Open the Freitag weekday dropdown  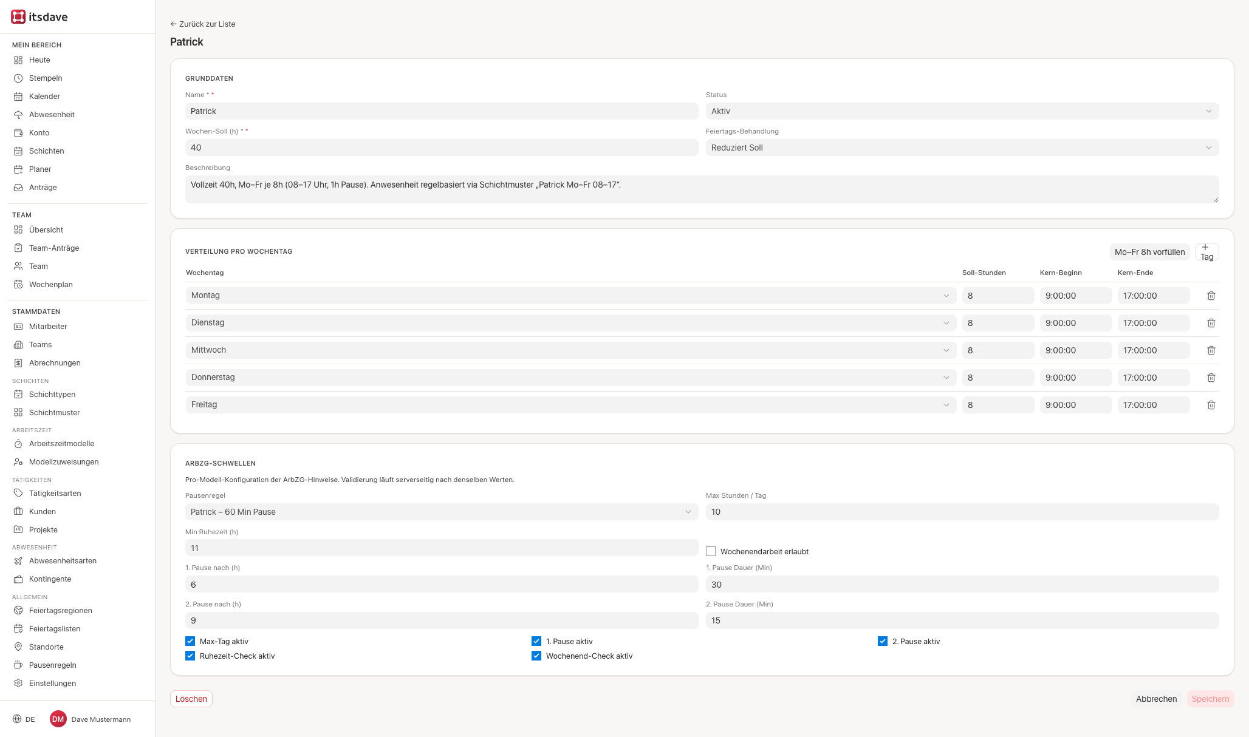pyautogui.click(x=571, y=405)
